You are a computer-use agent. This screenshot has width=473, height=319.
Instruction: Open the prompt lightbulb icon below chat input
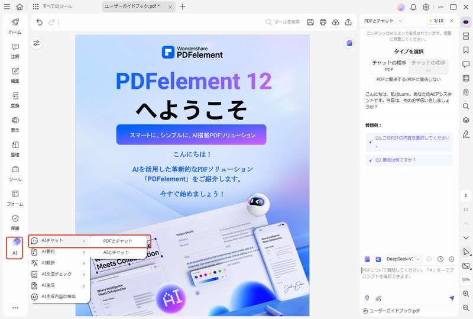367,298
